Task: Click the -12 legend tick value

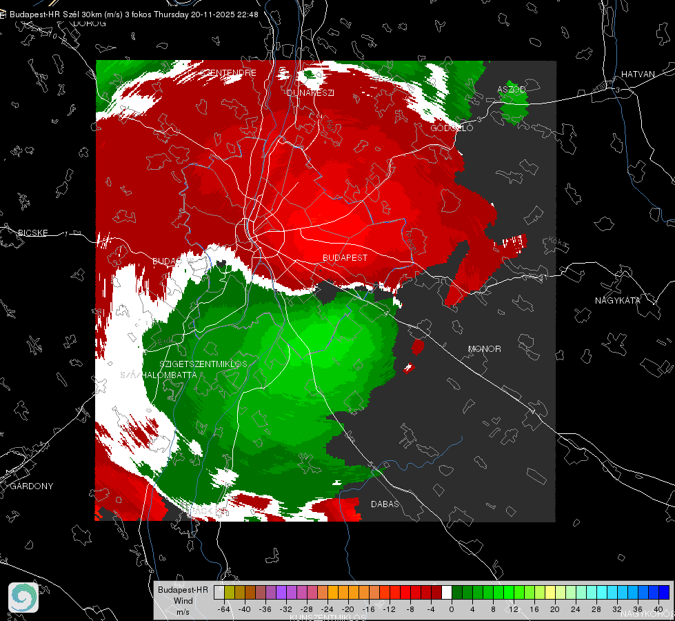Action: [389, 609]
